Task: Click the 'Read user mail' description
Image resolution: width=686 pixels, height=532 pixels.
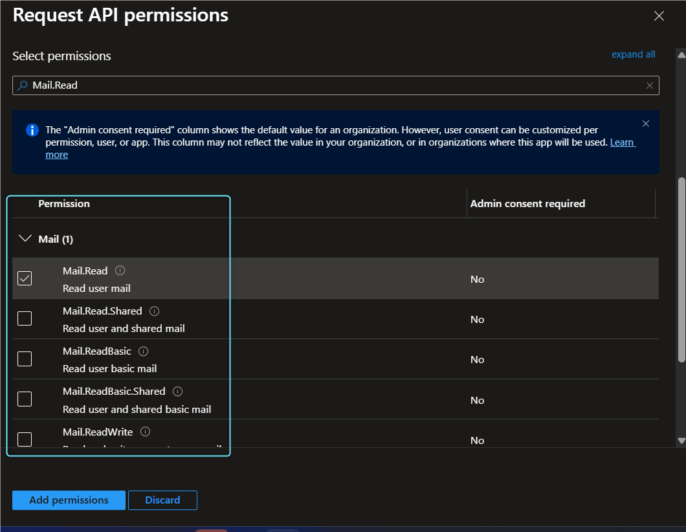Action: click(x=96, y=288)
